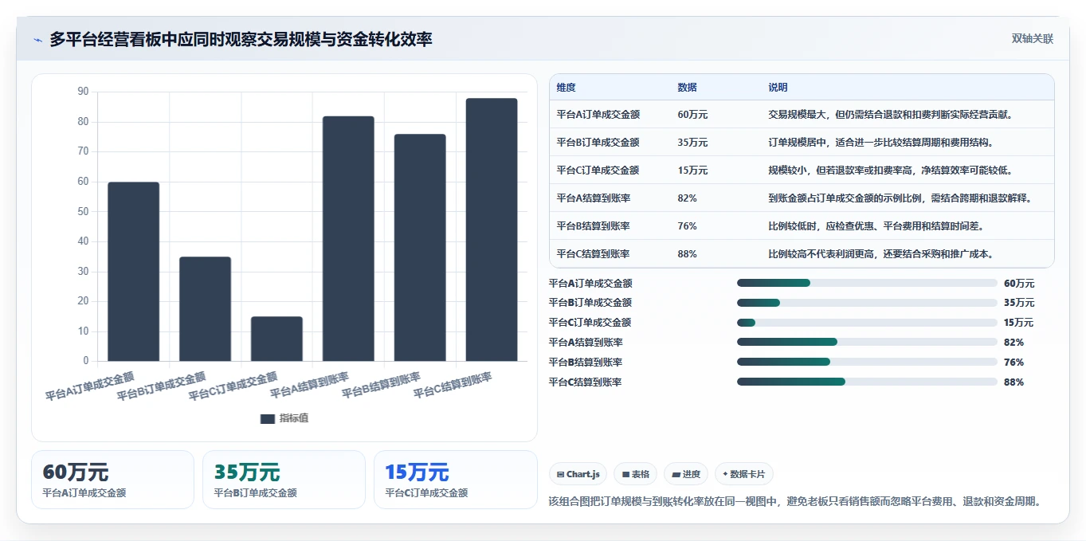The width and height of the screenshot is (1086, 541).
Task: Click the 76% progress bar for 平台B结算到账率
Action: (x=867, y=362)
